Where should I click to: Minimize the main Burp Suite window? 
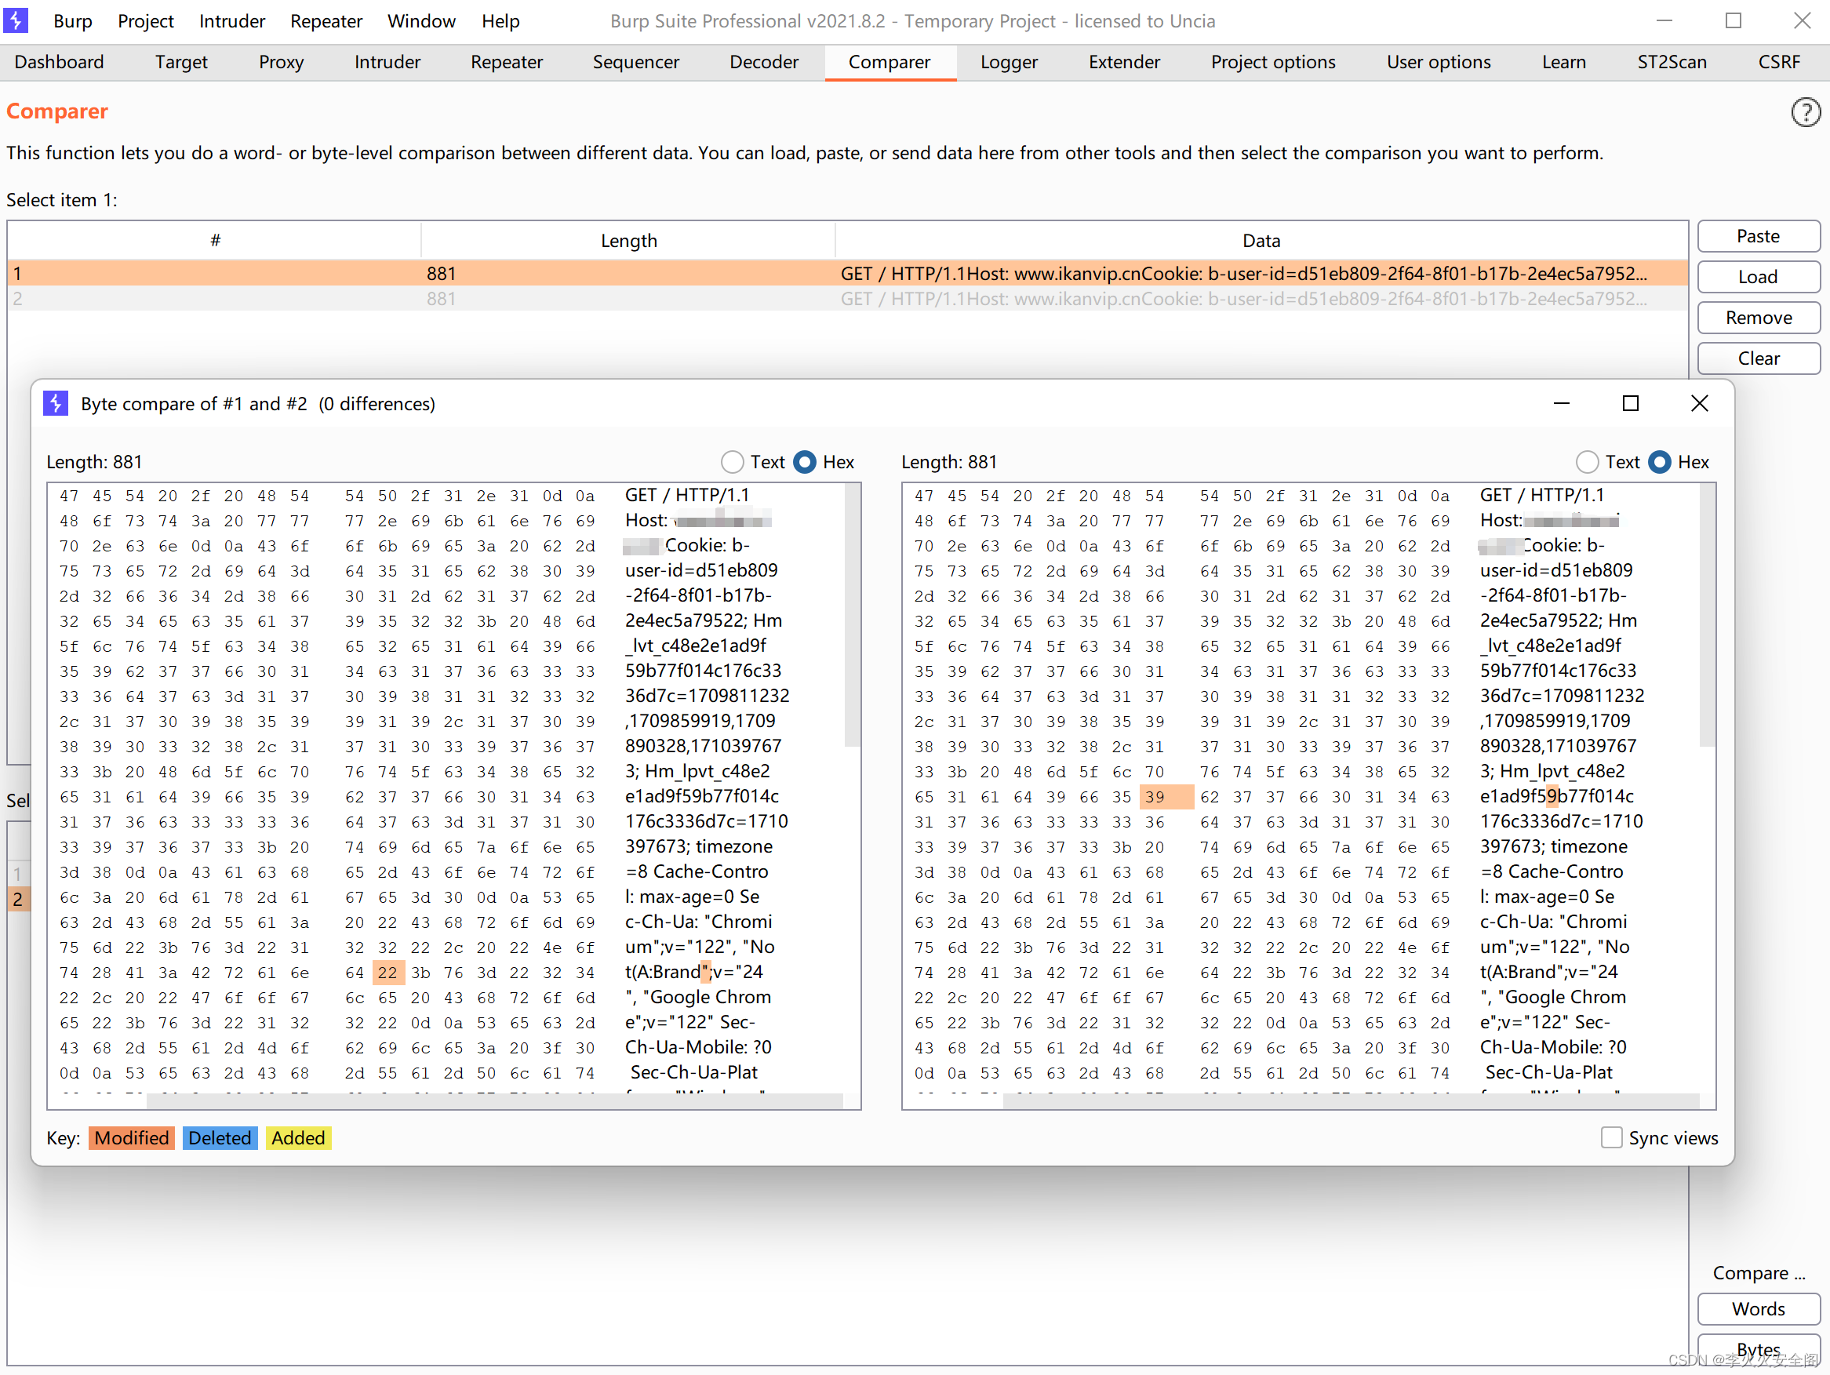pyautogui.click(x=1664, y=20)
